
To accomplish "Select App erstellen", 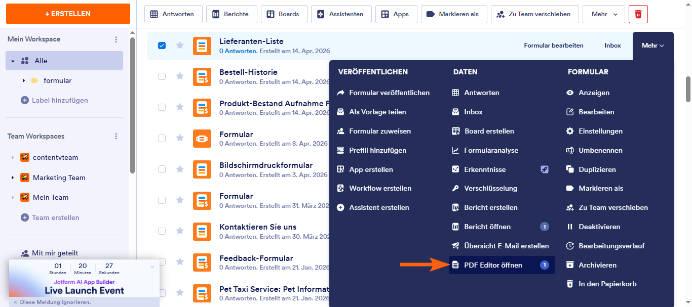I will pyautogui.click(x=365, y=169).
